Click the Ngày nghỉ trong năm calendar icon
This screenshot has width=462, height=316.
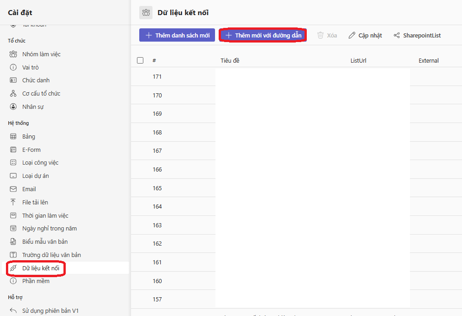[x=13, y=229]
